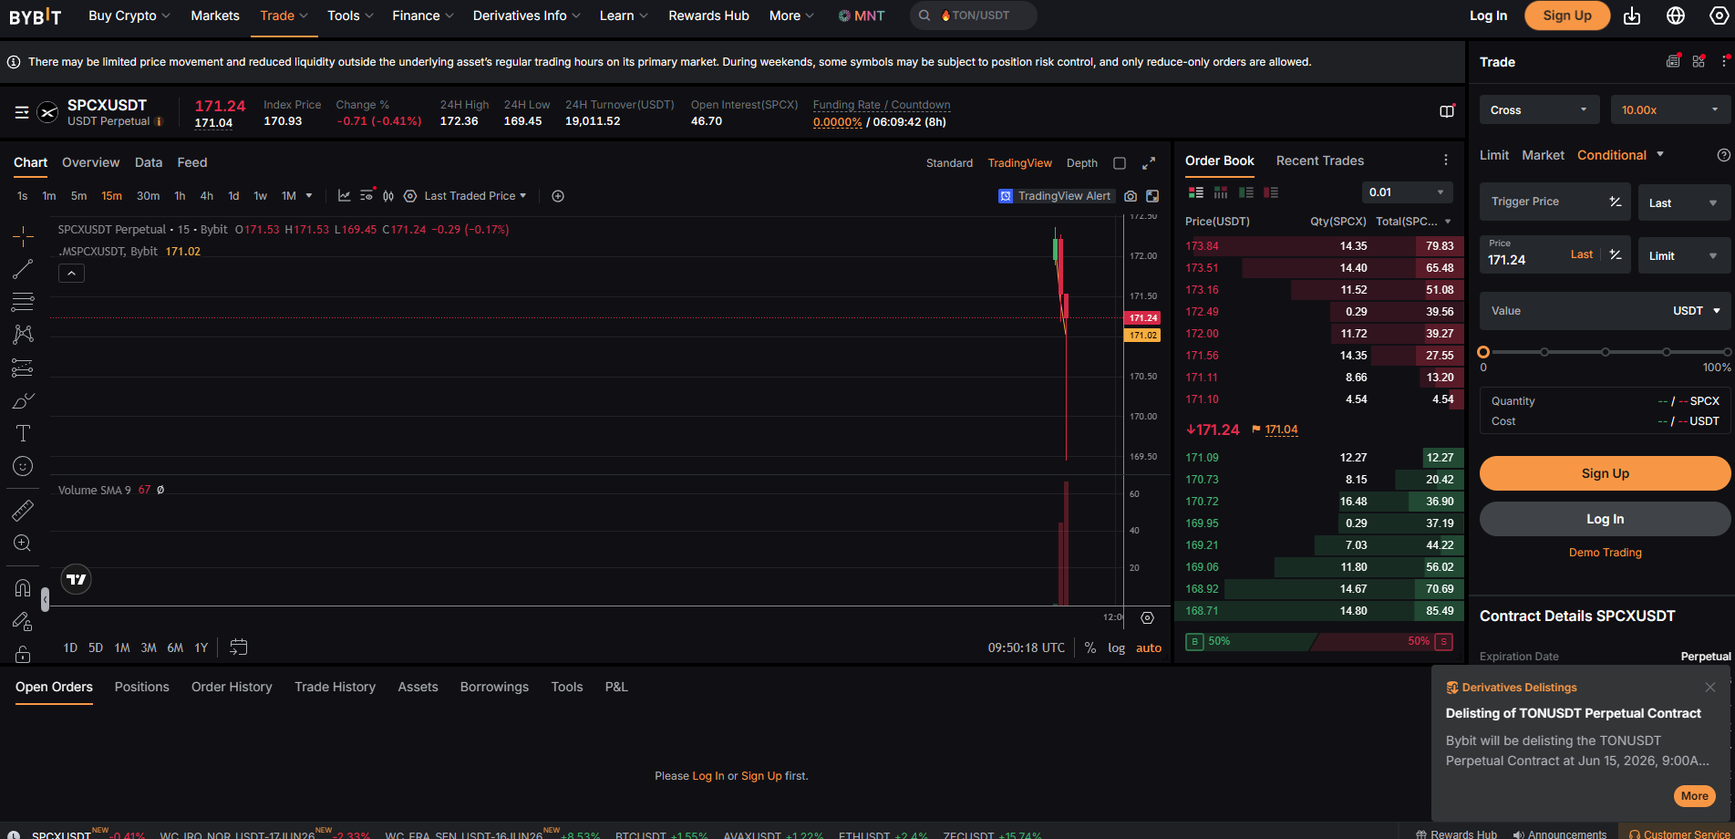
Task: Open the Limit order price dropdown
Action: coord(1684,255)
